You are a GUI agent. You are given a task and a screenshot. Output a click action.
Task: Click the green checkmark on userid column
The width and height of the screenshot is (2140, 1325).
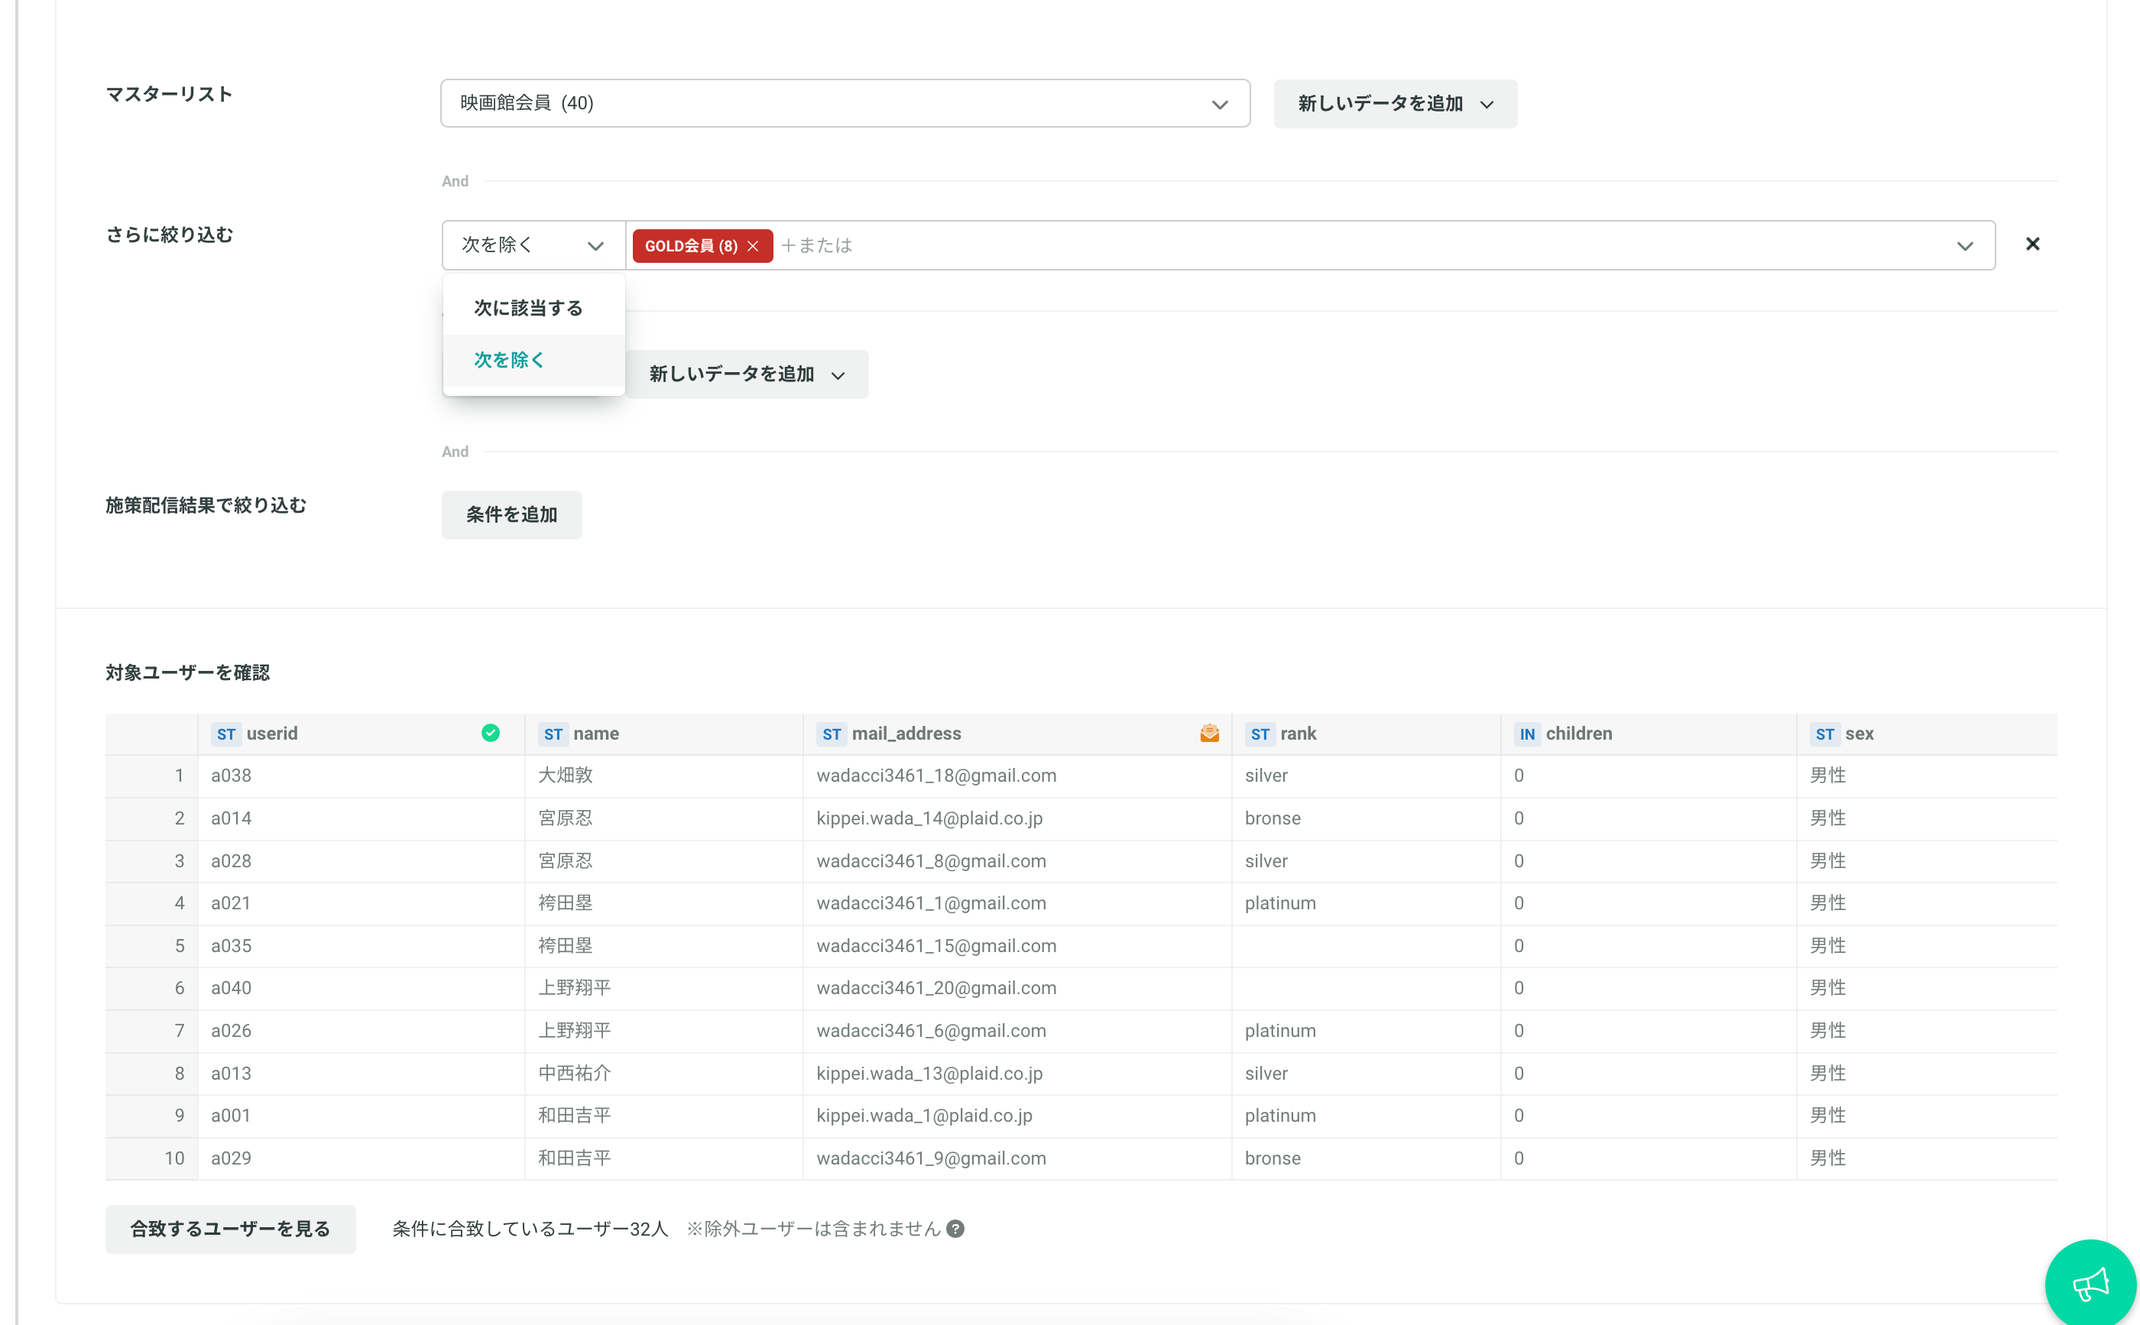(491, 733)
